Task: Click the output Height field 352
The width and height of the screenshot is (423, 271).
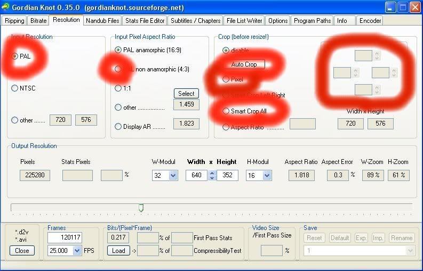Action: 227,175
